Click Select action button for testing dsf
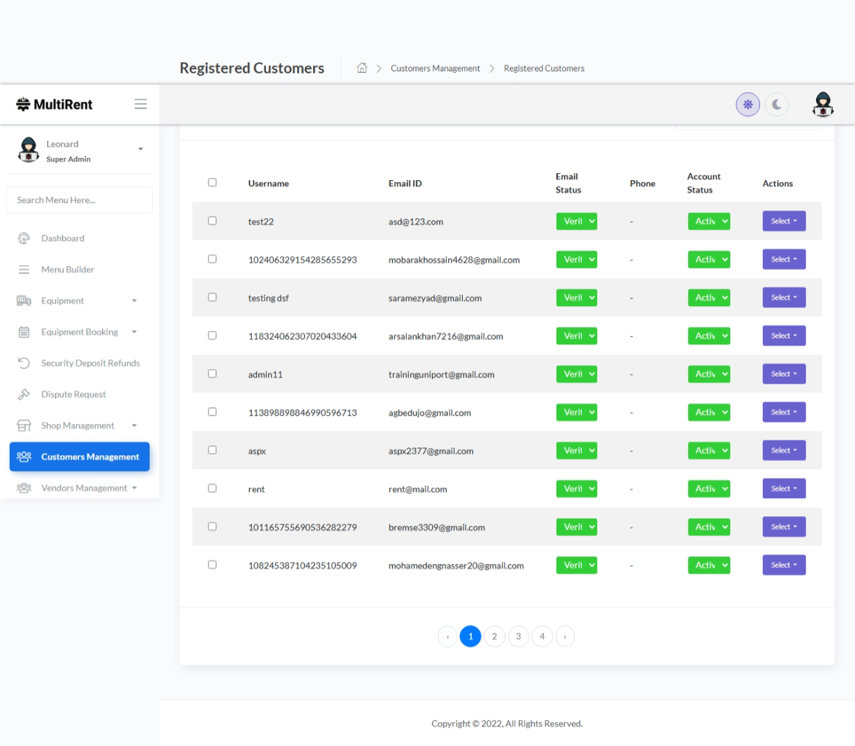Image resolution: width=855 pixels, height=746 pixels. click(x=784, y=298)
